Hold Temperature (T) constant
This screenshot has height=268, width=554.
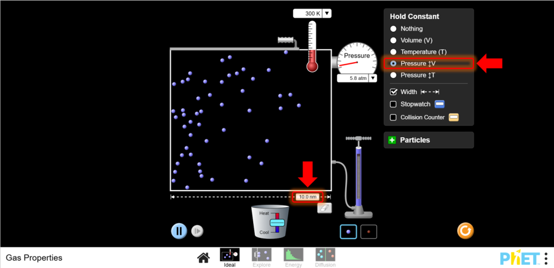tap(393, 52)
